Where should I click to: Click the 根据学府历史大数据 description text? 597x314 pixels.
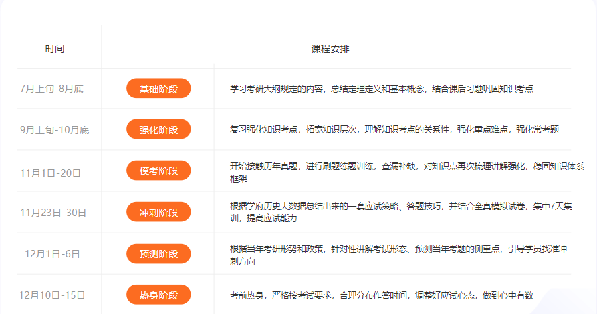point(400,213)
